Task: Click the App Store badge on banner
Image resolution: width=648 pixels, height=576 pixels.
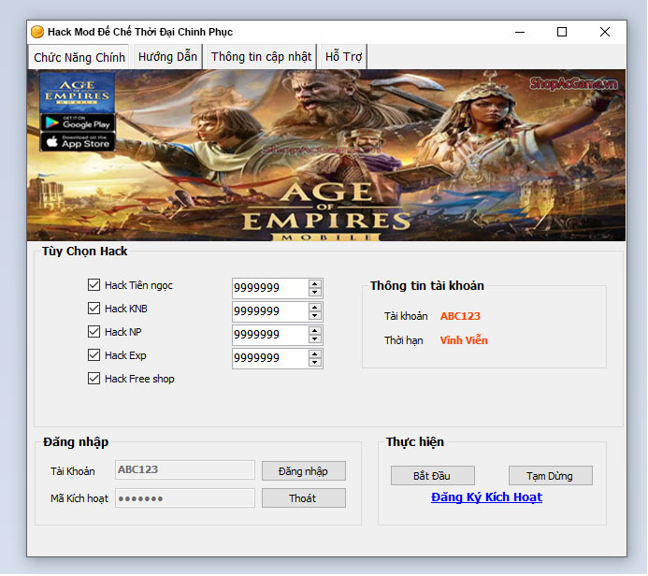Action: (78, 142)
